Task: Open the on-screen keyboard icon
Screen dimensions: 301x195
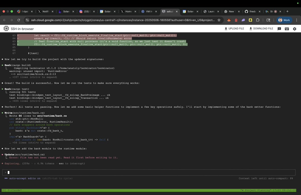Action: pos(287,29)
